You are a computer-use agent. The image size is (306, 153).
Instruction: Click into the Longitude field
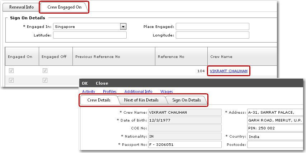212,35
